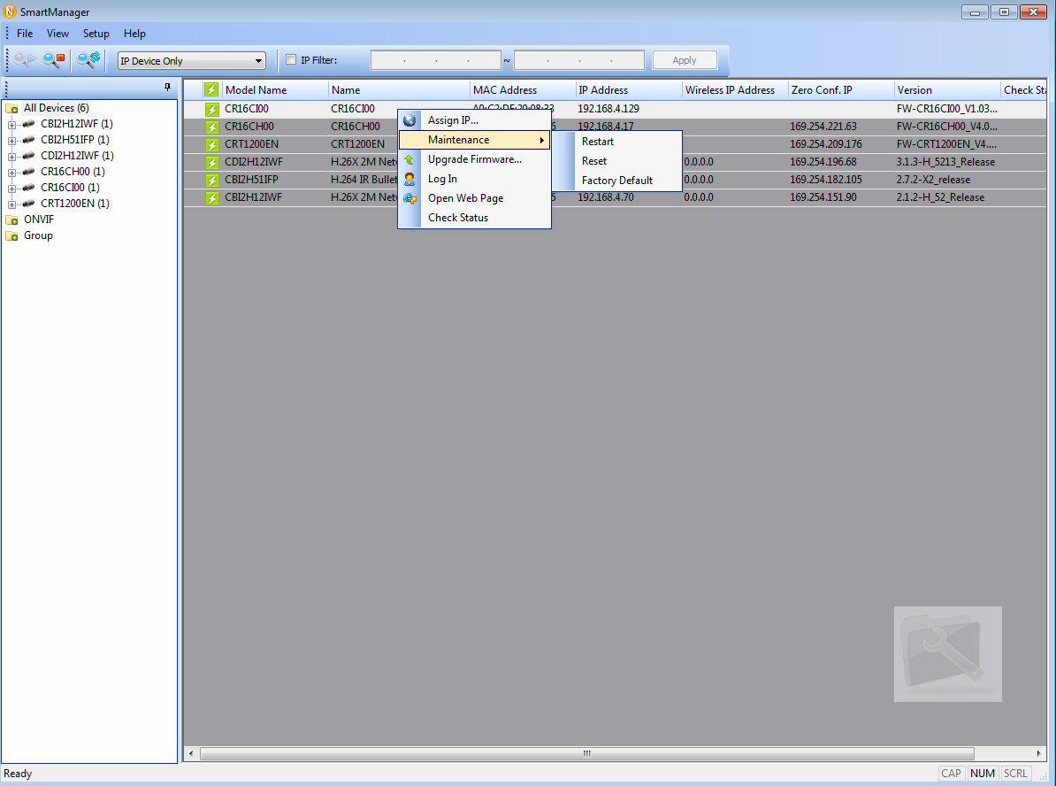Enable the IP Filter checkbox
This screenshot has height=786, width=1056.
[291, 59]
